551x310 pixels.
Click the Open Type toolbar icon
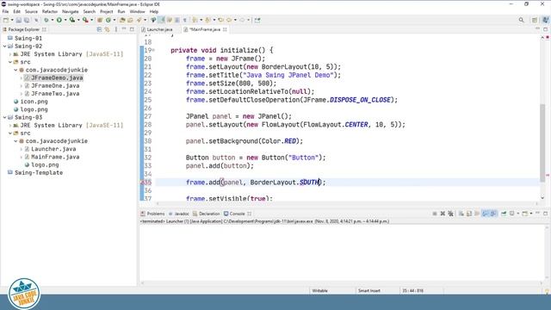[x=122, y=20]
